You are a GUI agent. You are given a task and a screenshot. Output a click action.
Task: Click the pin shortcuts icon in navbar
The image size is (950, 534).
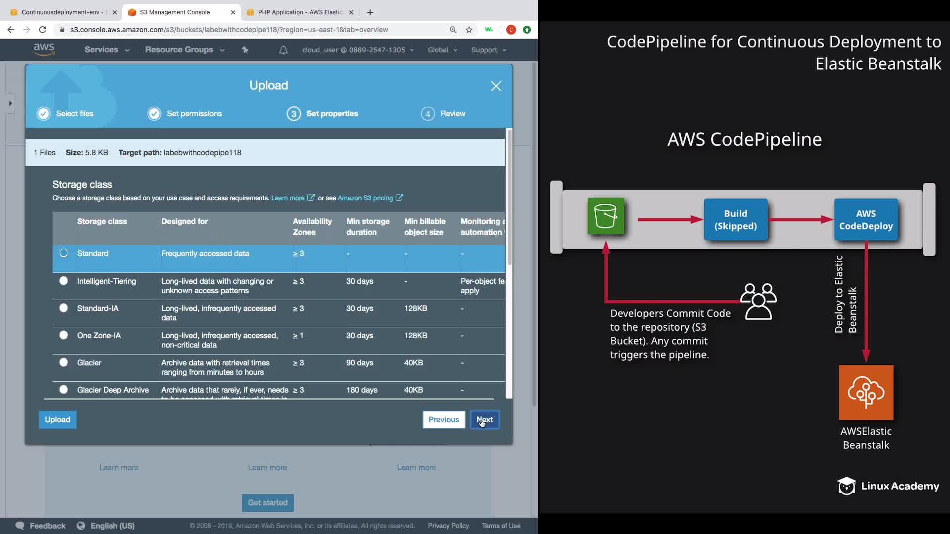point(245,50)
